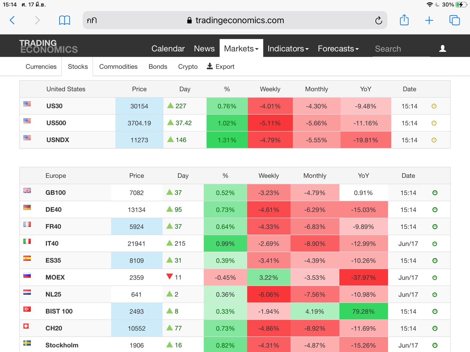Switch to the Crypto tab
Image resolution: width=470 pixels, height=352 pixels.
tap(188, 67)
